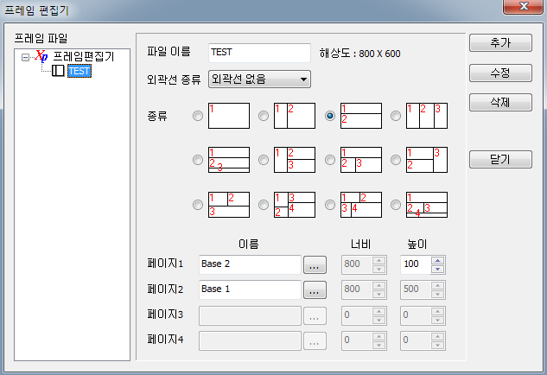Image resolution: width=547 pixels, height=375 pixels.
Task: Click the 파일 이름 text field
Action: click(259, 53)
